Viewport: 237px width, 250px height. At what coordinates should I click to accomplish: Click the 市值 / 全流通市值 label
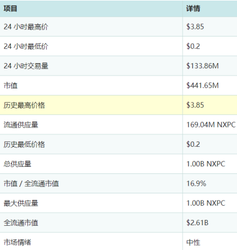tap(31, 184)
